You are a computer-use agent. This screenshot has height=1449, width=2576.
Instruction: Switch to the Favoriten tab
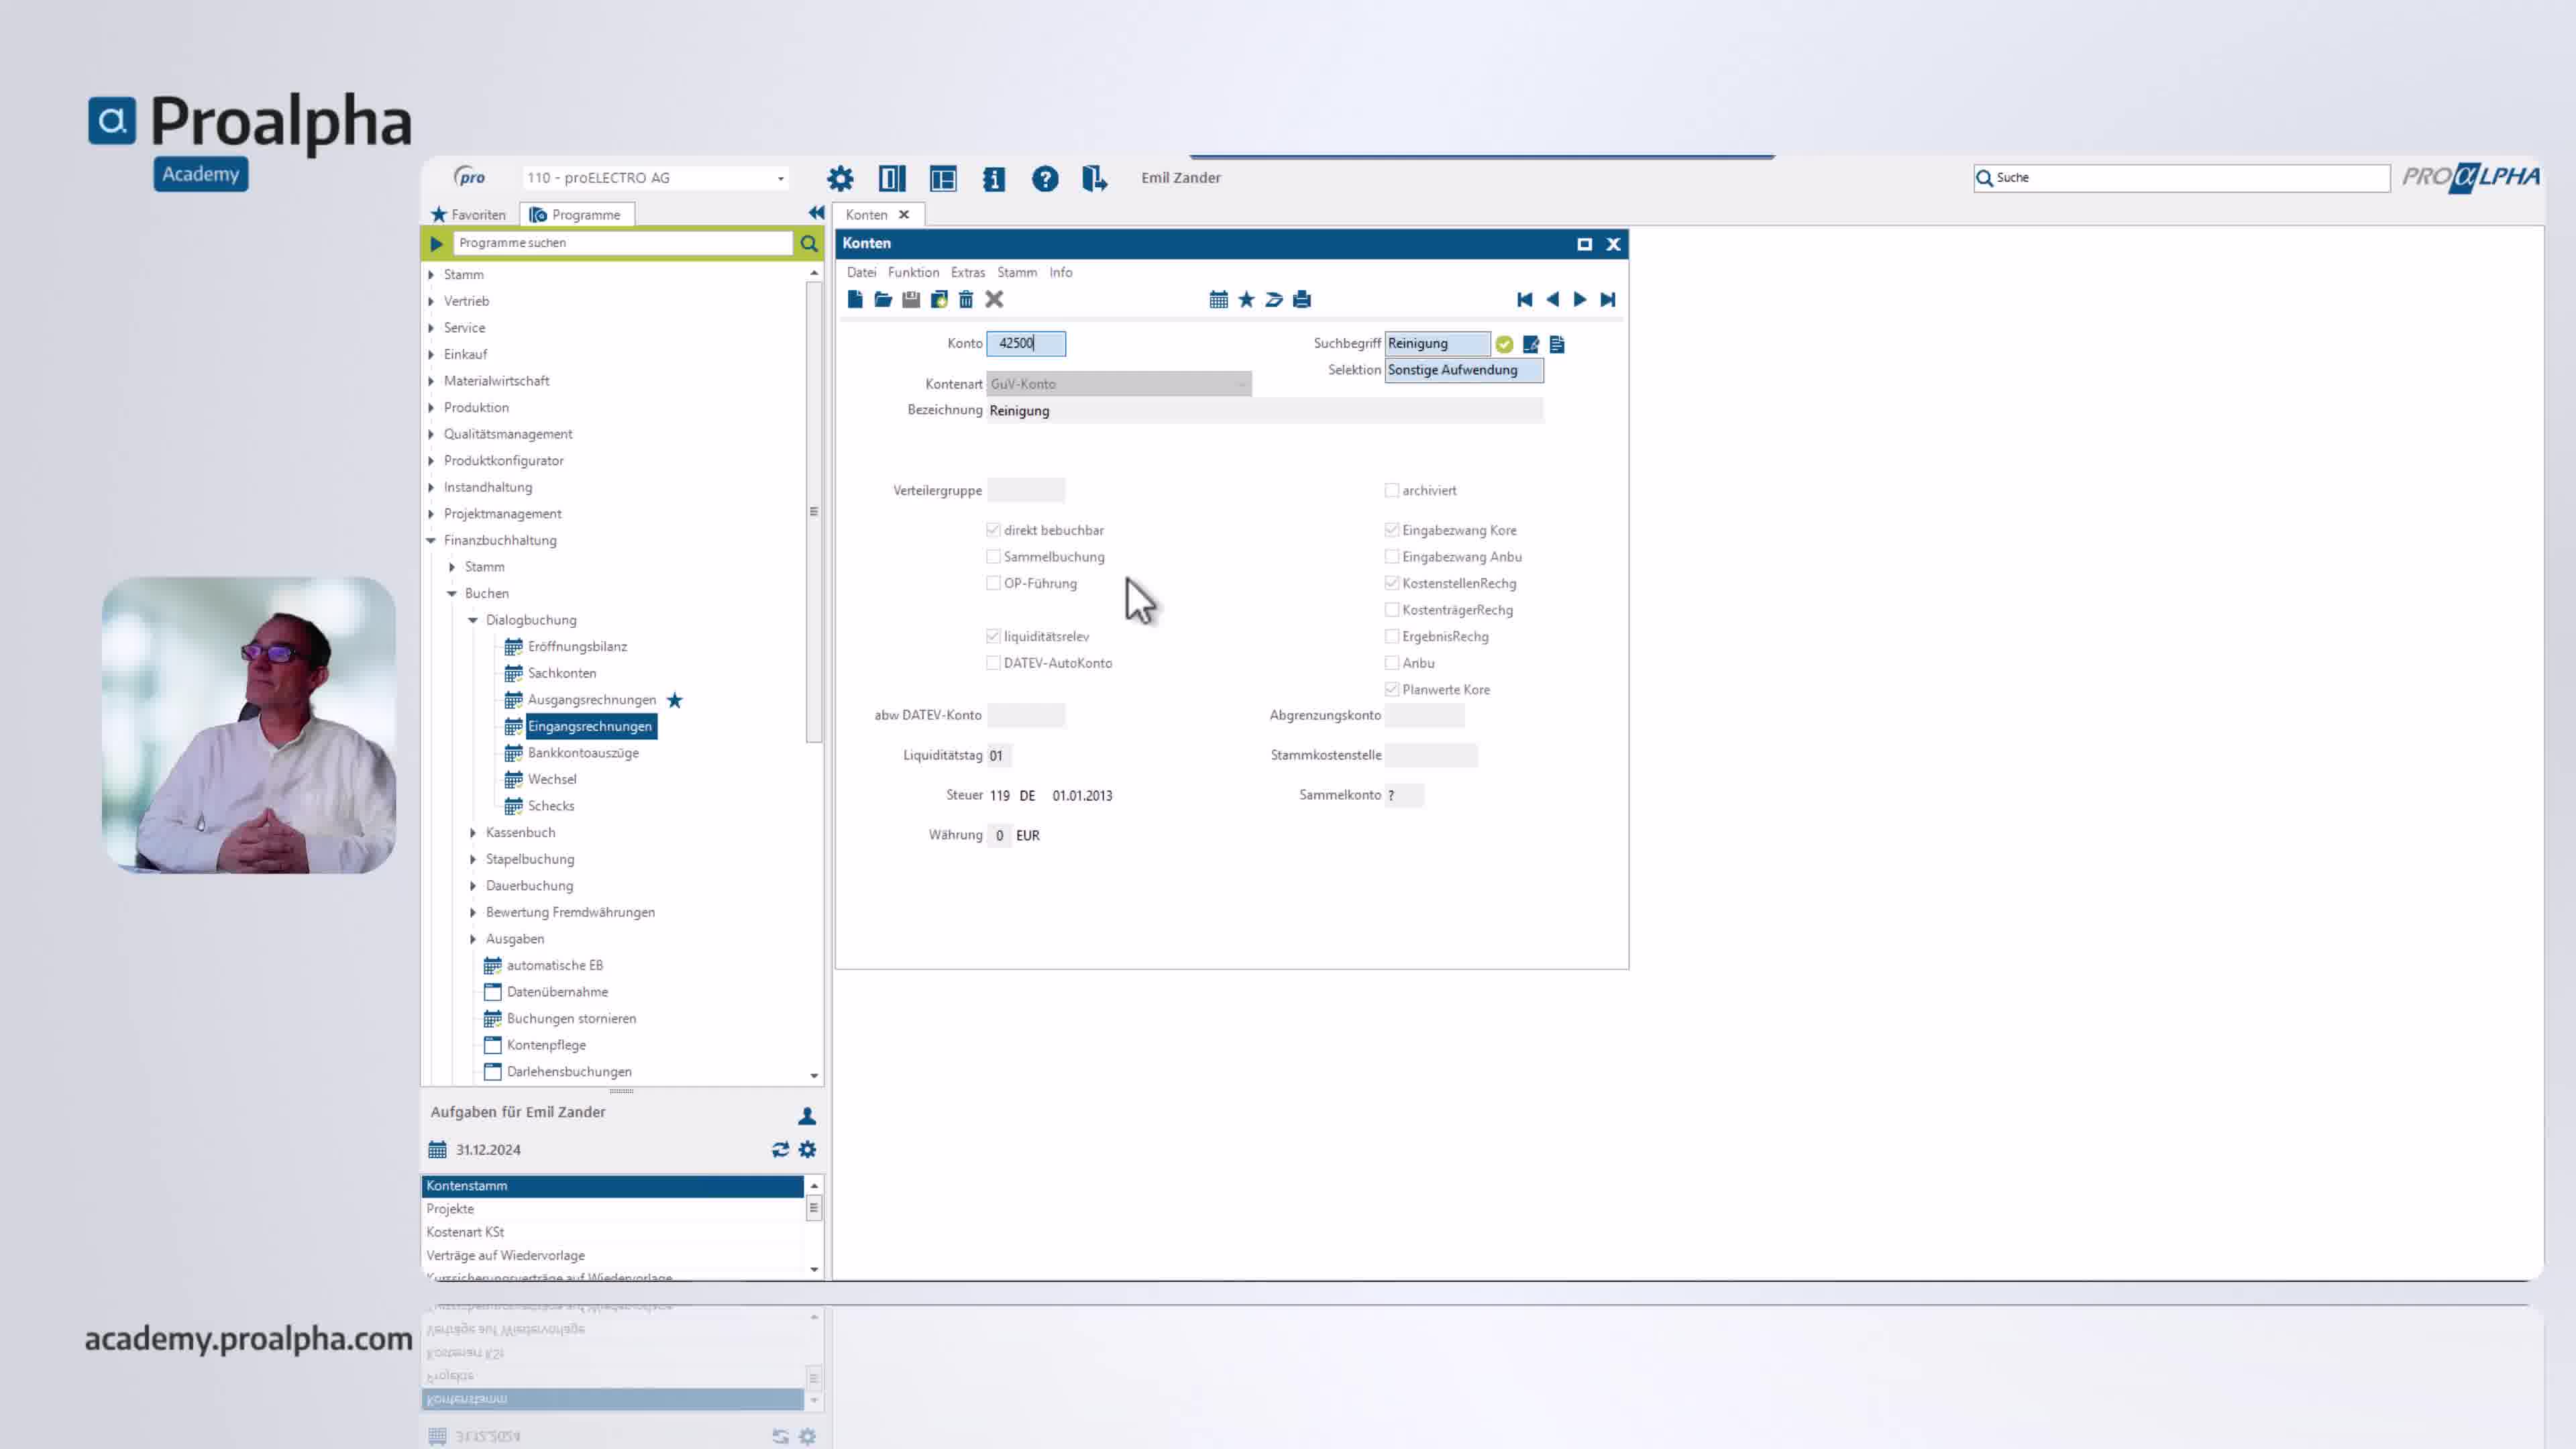click(x=469, y=214)
